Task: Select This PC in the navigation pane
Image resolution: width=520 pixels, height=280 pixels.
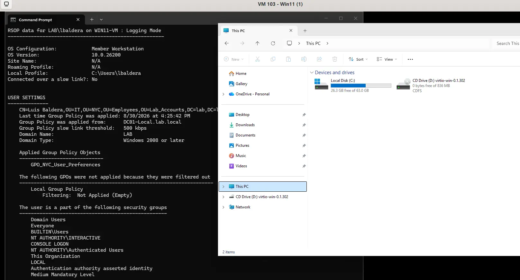Action: click(263, 187)
